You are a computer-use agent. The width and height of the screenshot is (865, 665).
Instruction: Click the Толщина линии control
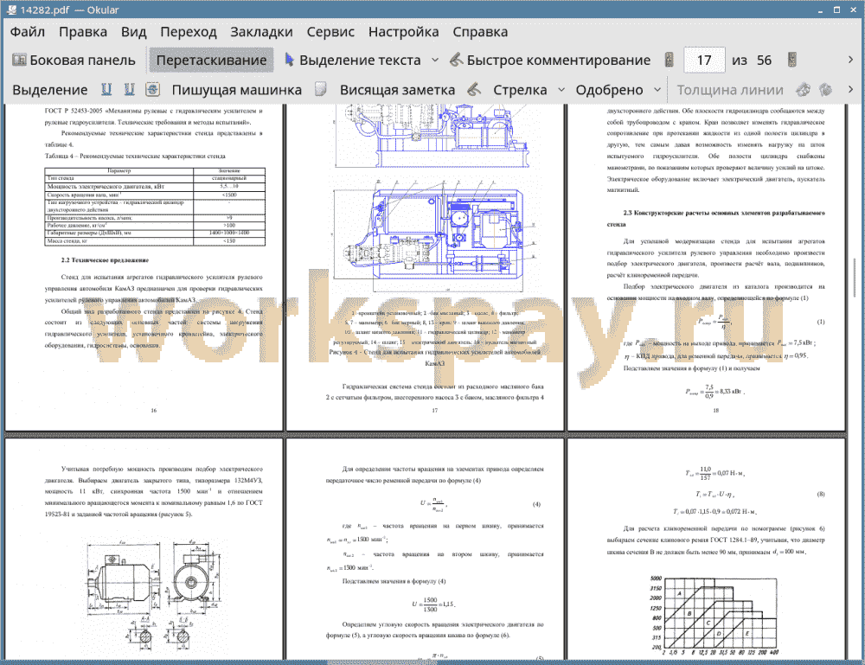pyautogui.click(x=730, y=90)
